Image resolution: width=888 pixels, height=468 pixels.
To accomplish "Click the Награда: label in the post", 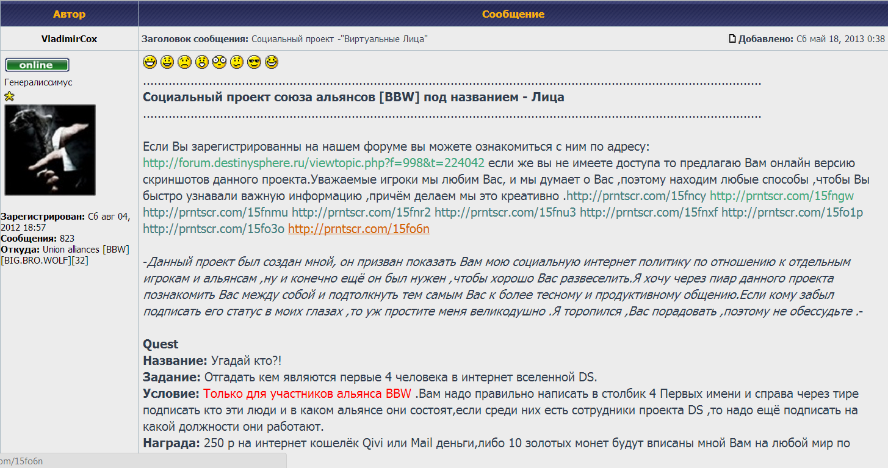I will (171, 443).
